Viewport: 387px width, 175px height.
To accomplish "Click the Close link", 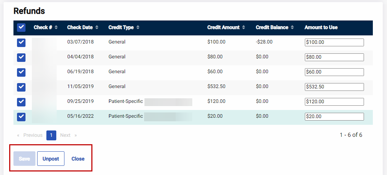I will pos(78,159).
